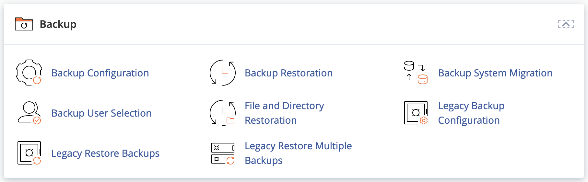Open the Backup User Selection link

(x=101, y=113)
